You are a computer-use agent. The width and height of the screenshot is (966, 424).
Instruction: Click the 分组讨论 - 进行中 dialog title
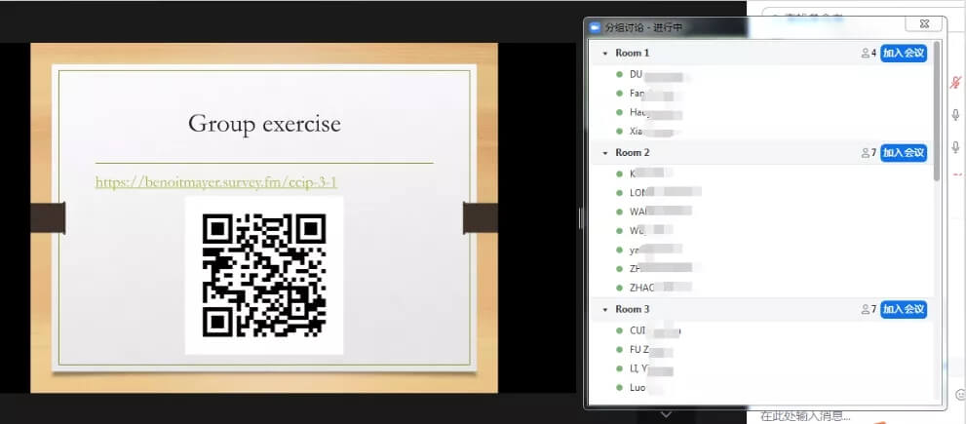click(x=643, y=27)
